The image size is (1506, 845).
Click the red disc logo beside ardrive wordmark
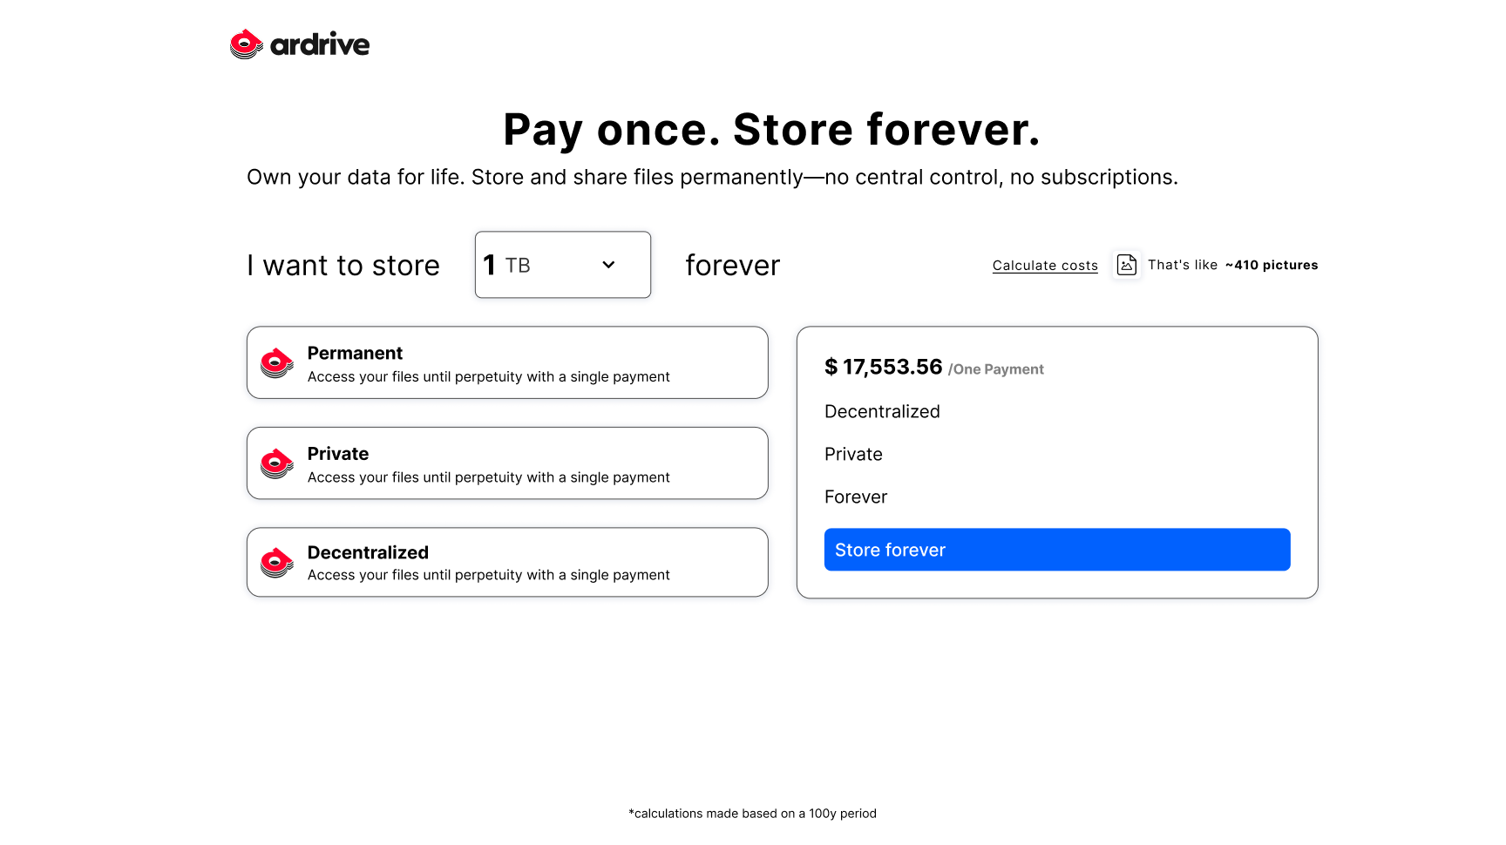[x=245, y=44]
